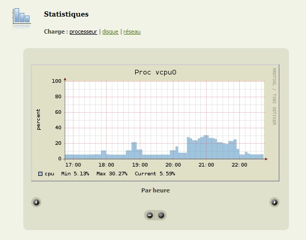The image size is (306, 240).
Task: Click the 100 percent axis label
Action: 56,81
